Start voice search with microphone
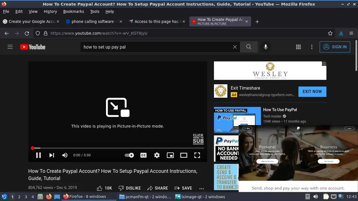 [266, 47]
